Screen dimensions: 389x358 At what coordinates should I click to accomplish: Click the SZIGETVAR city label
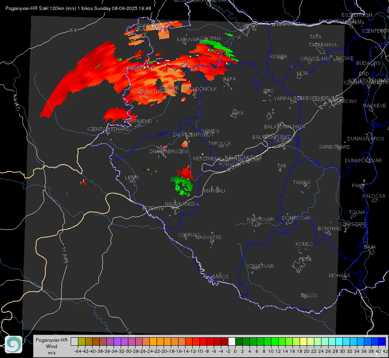[260, 267]
